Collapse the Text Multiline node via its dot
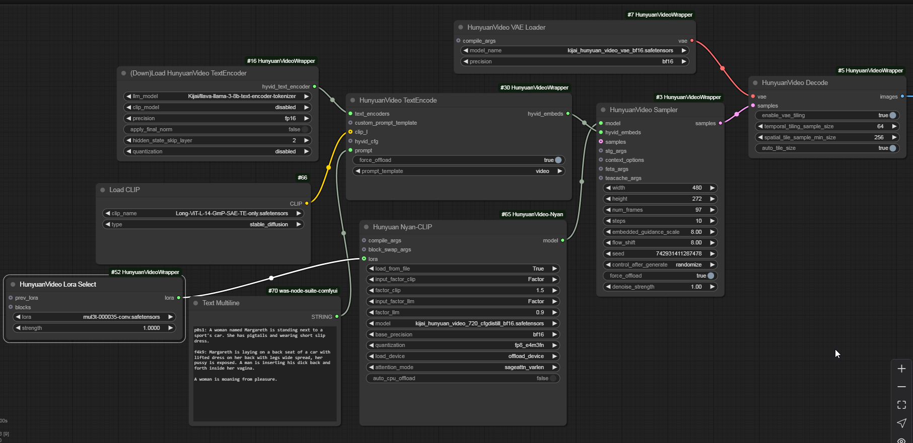This screenshot has width=913, height=443. [196, 303]
